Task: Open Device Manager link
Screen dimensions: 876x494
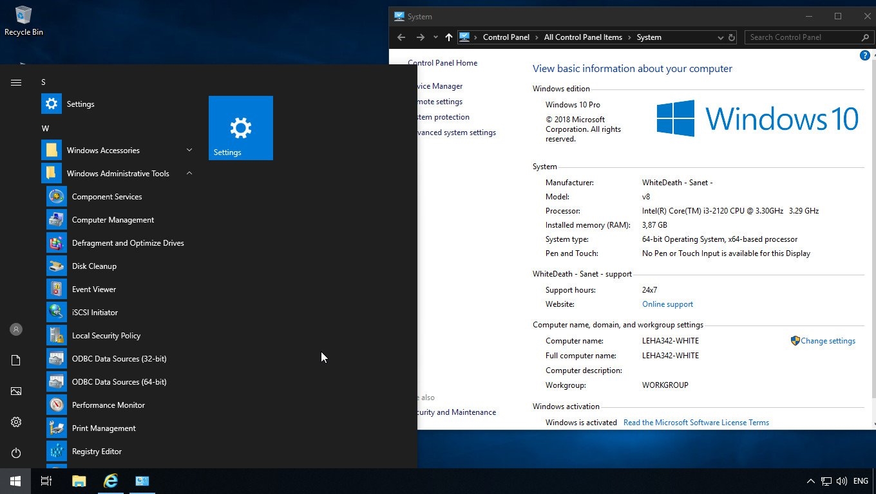Action: click(x=440, y=86)
